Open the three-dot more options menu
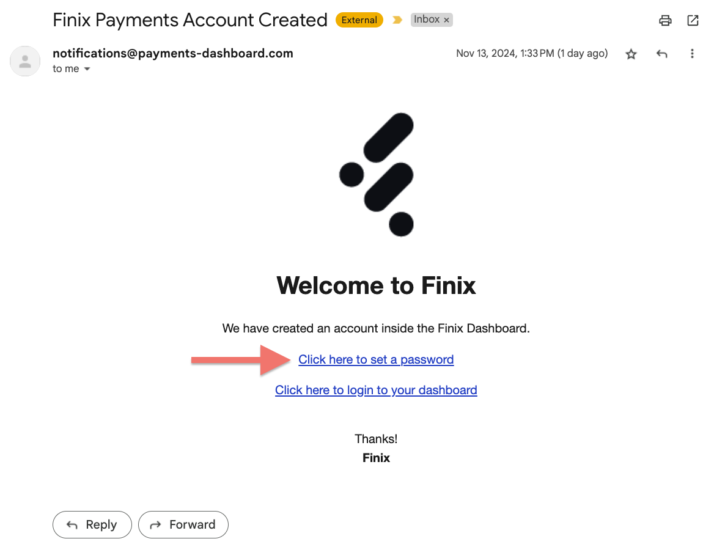 click(x=692, y=54)
